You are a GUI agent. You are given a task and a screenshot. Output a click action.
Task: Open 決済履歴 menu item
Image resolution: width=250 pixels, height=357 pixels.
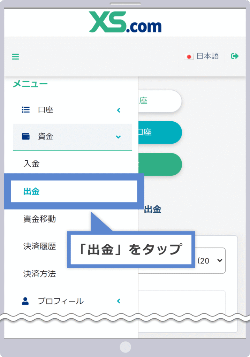pyautogui.click(x=40, y=246)
